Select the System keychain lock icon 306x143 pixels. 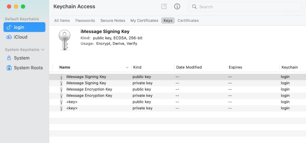tap(9, 58)
